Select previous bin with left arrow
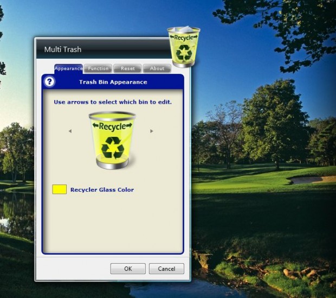 click(x=70, y=131)
